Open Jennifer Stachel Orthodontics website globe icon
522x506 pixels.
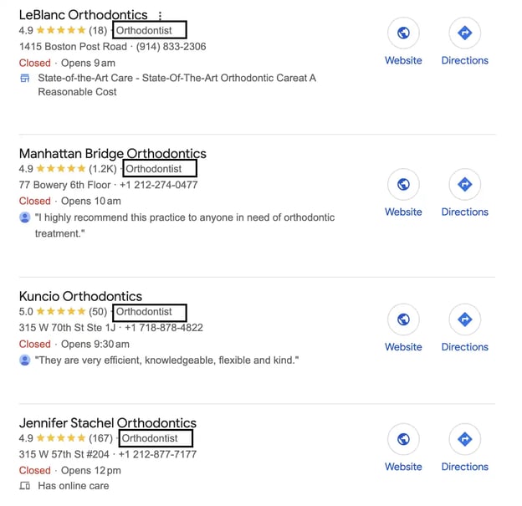[x=403, y=439]
